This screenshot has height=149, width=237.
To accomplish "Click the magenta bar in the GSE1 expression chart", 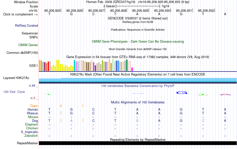I will click(x=132, y=69).
